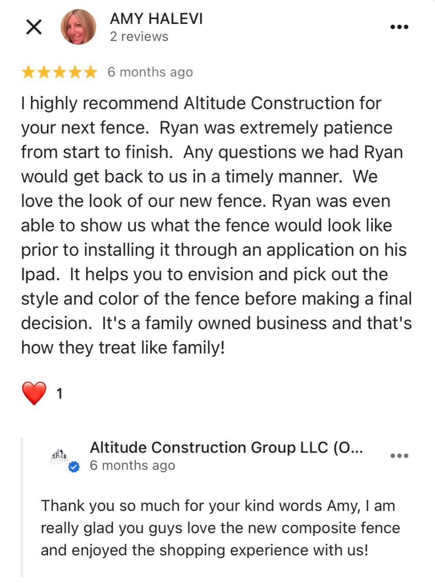Open Amy Halevi's profile photo

click(78, 27)
